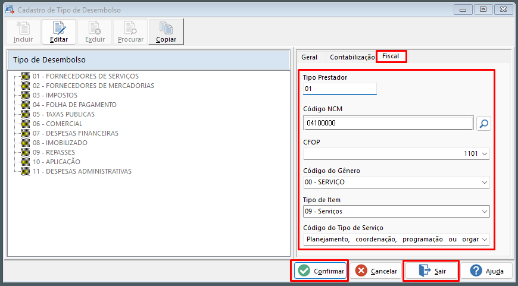
Task: Click icon beside 10 - APLICAÇÃO
Action: (26, 162)
